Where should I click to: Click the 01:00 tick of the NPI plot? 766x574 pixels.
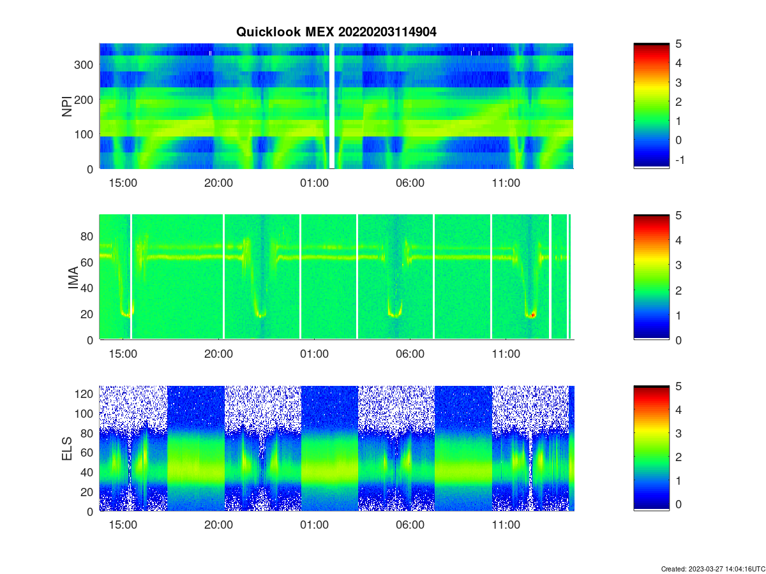click(314, 182)
